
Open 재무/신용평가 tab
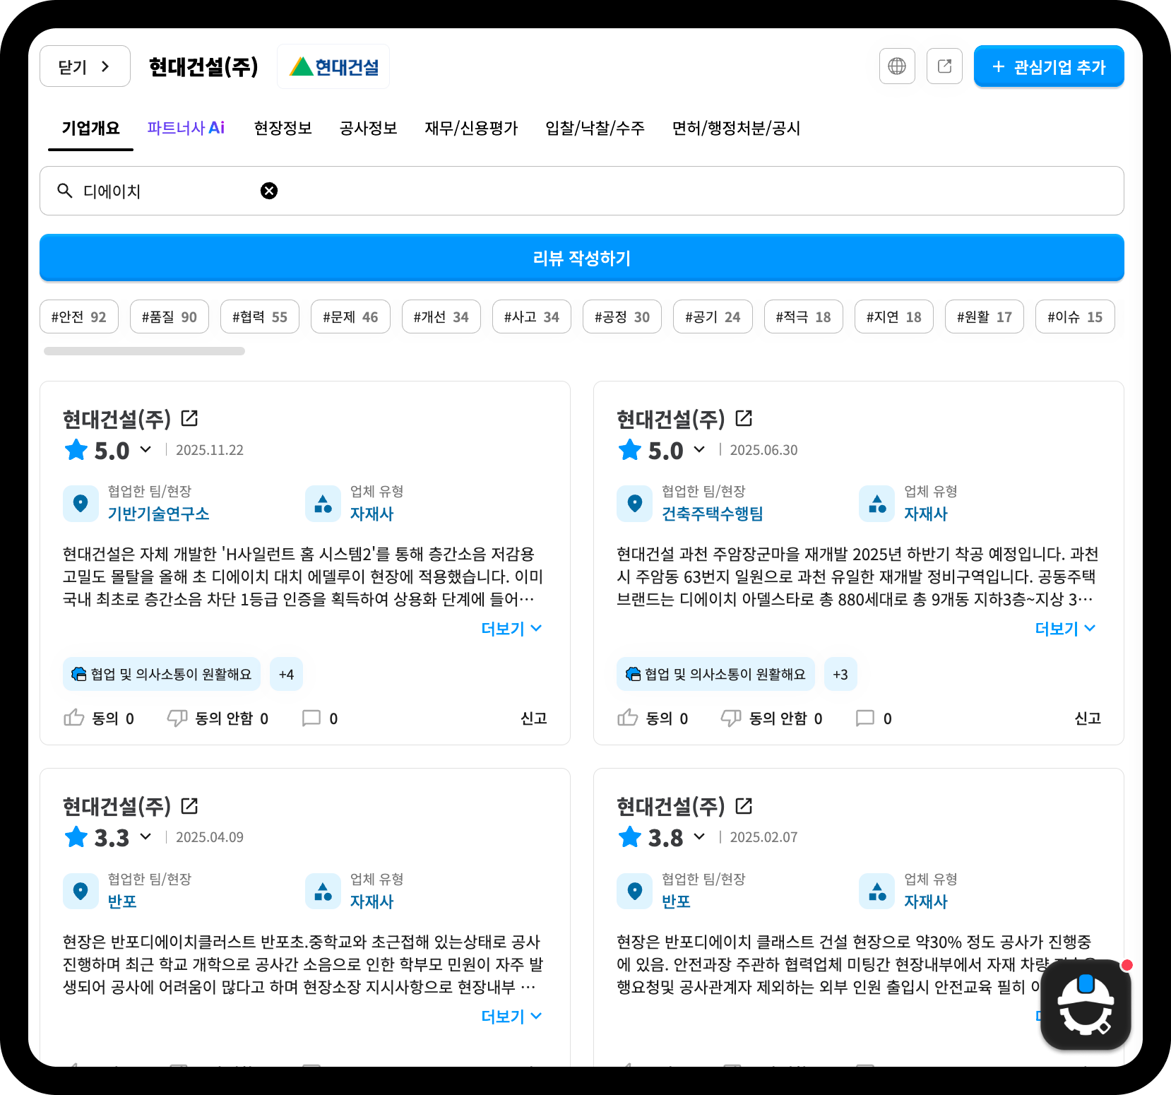(471, 128)
